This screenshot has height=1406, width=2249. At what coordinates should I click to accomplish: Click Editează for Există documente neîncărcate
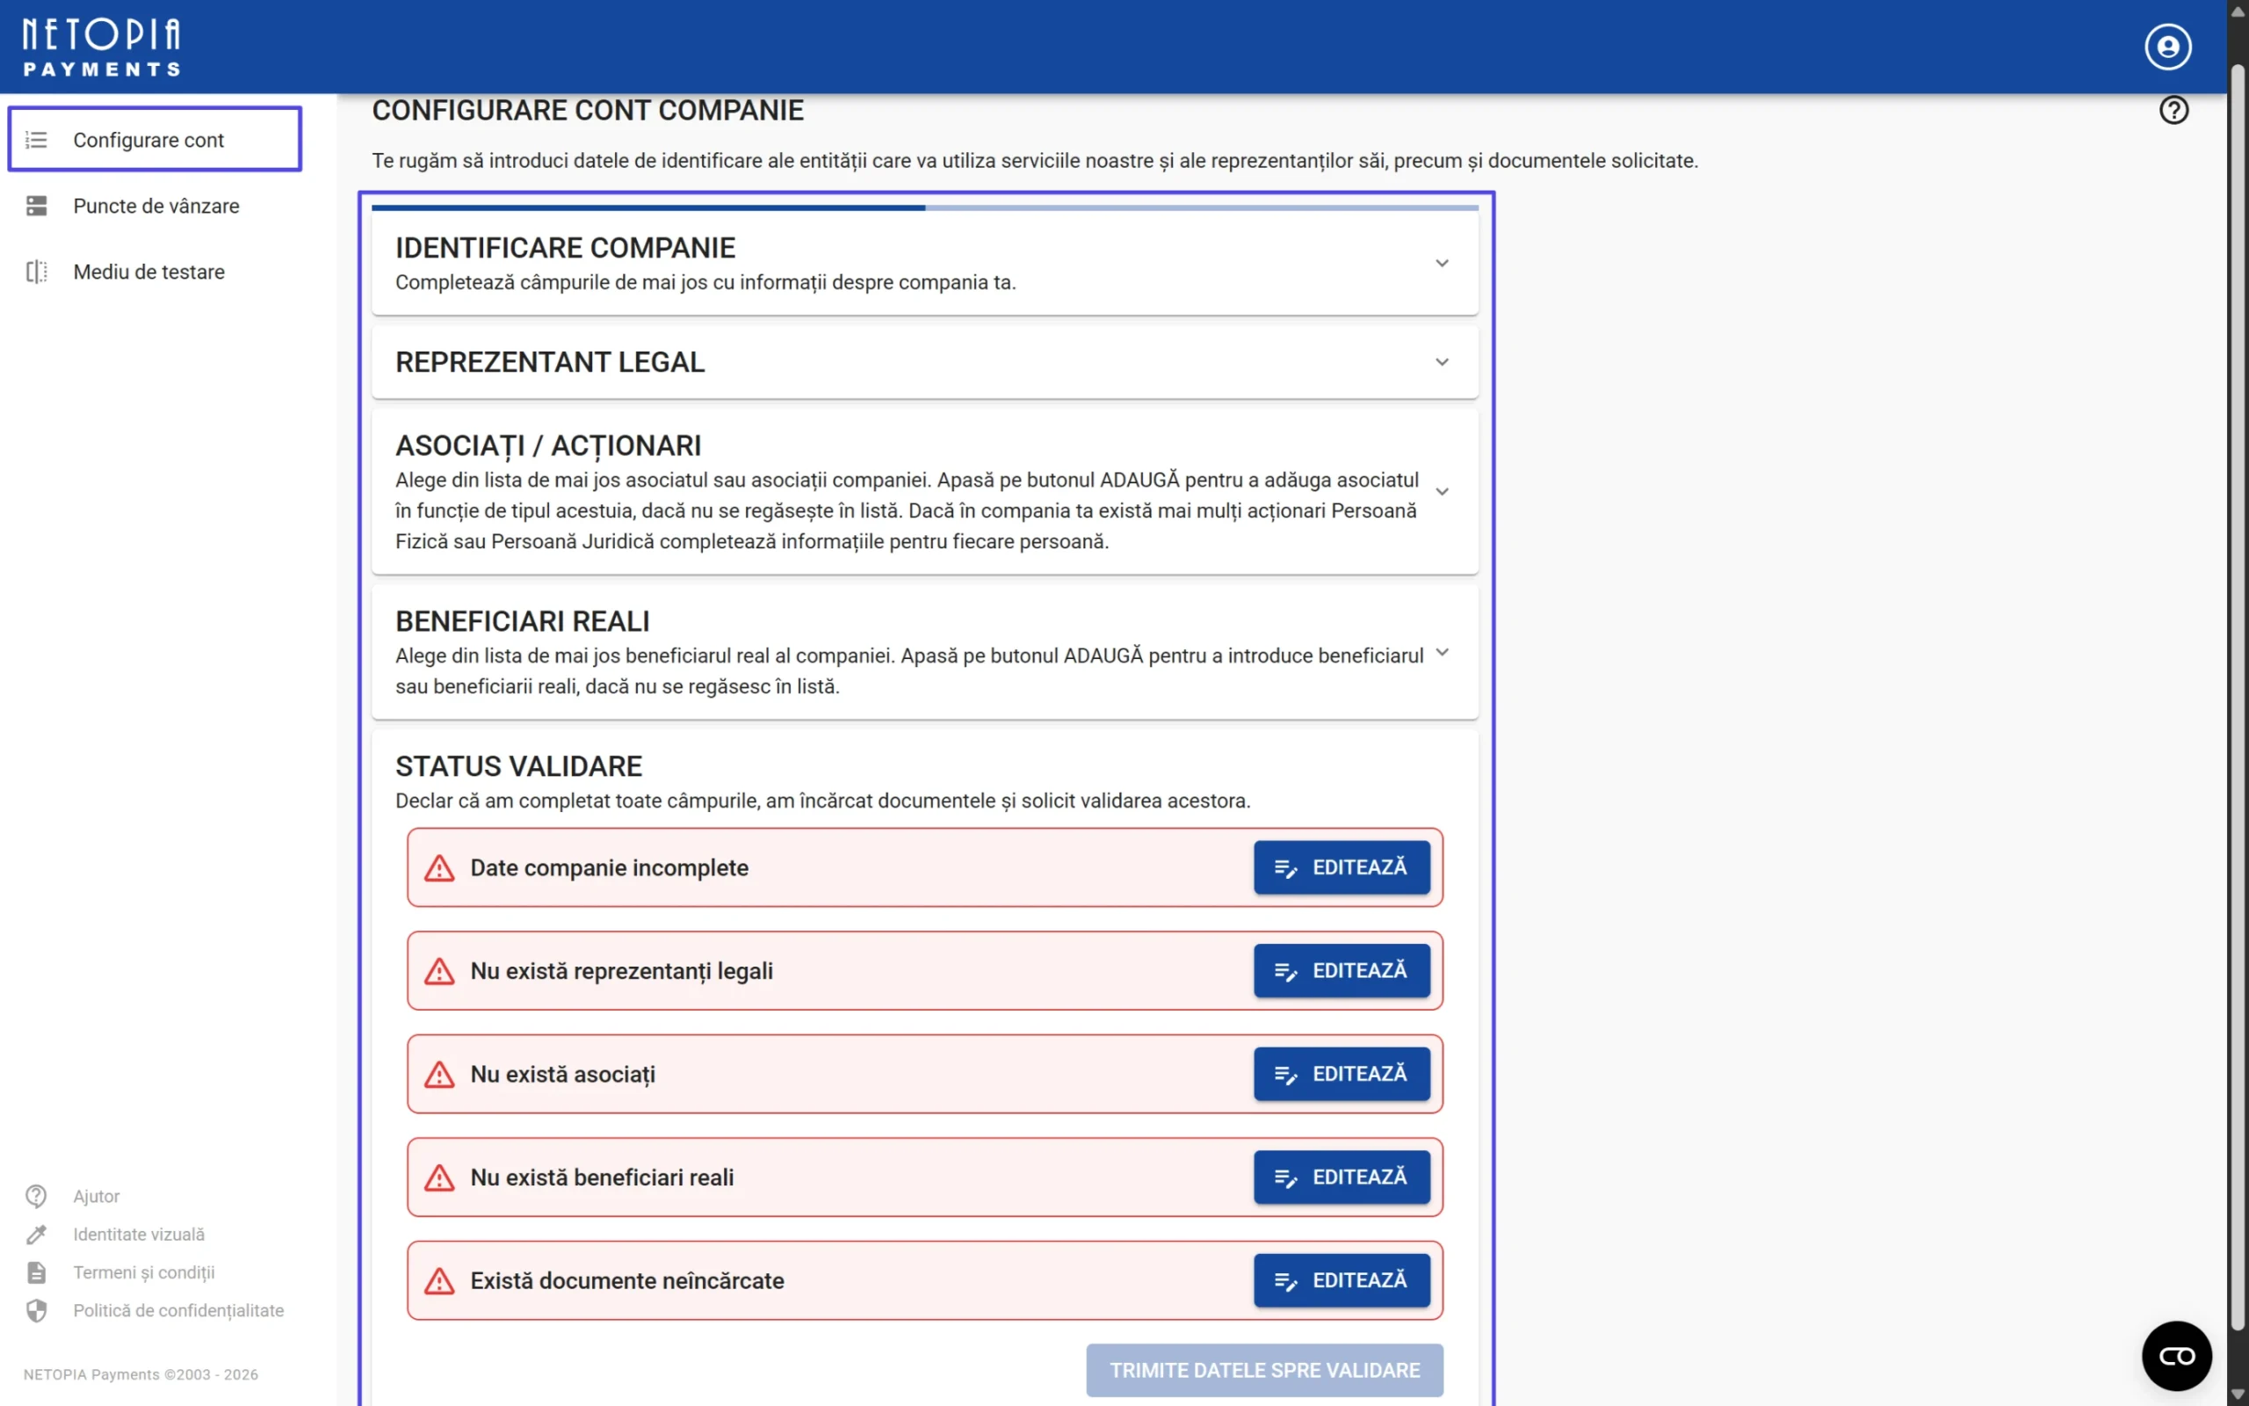(1341, 1280)
